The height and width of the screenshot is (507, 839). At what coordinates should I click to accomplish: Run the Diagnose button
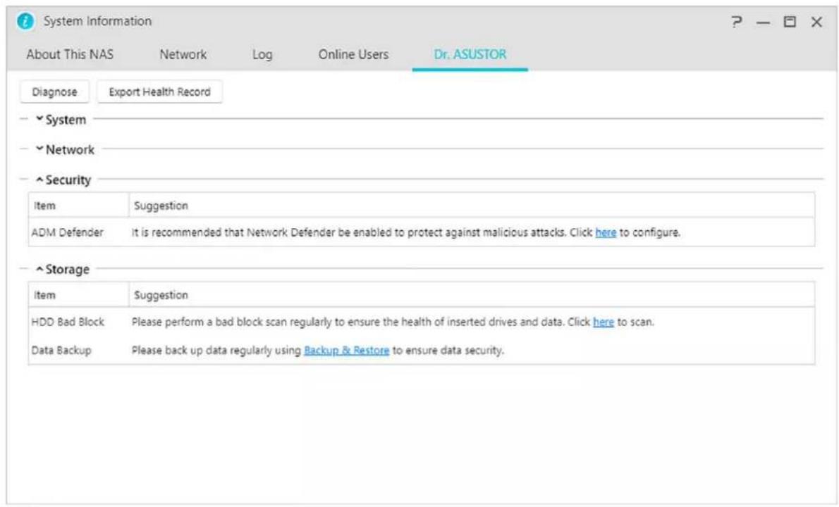pos(54,92)
